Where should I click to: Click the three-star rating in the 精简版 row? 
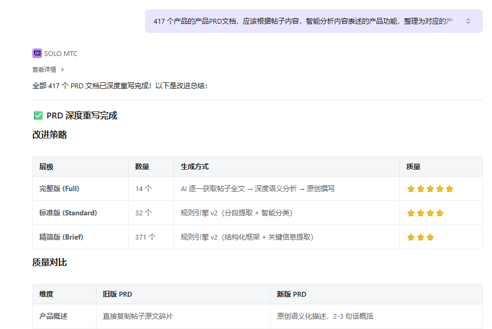tap(420, 237)
